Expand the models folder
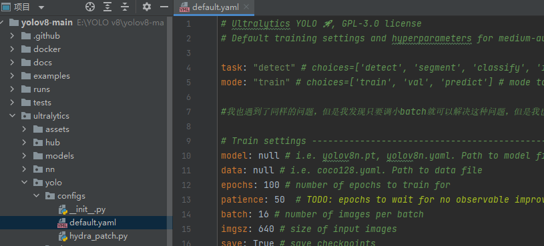 24,156
